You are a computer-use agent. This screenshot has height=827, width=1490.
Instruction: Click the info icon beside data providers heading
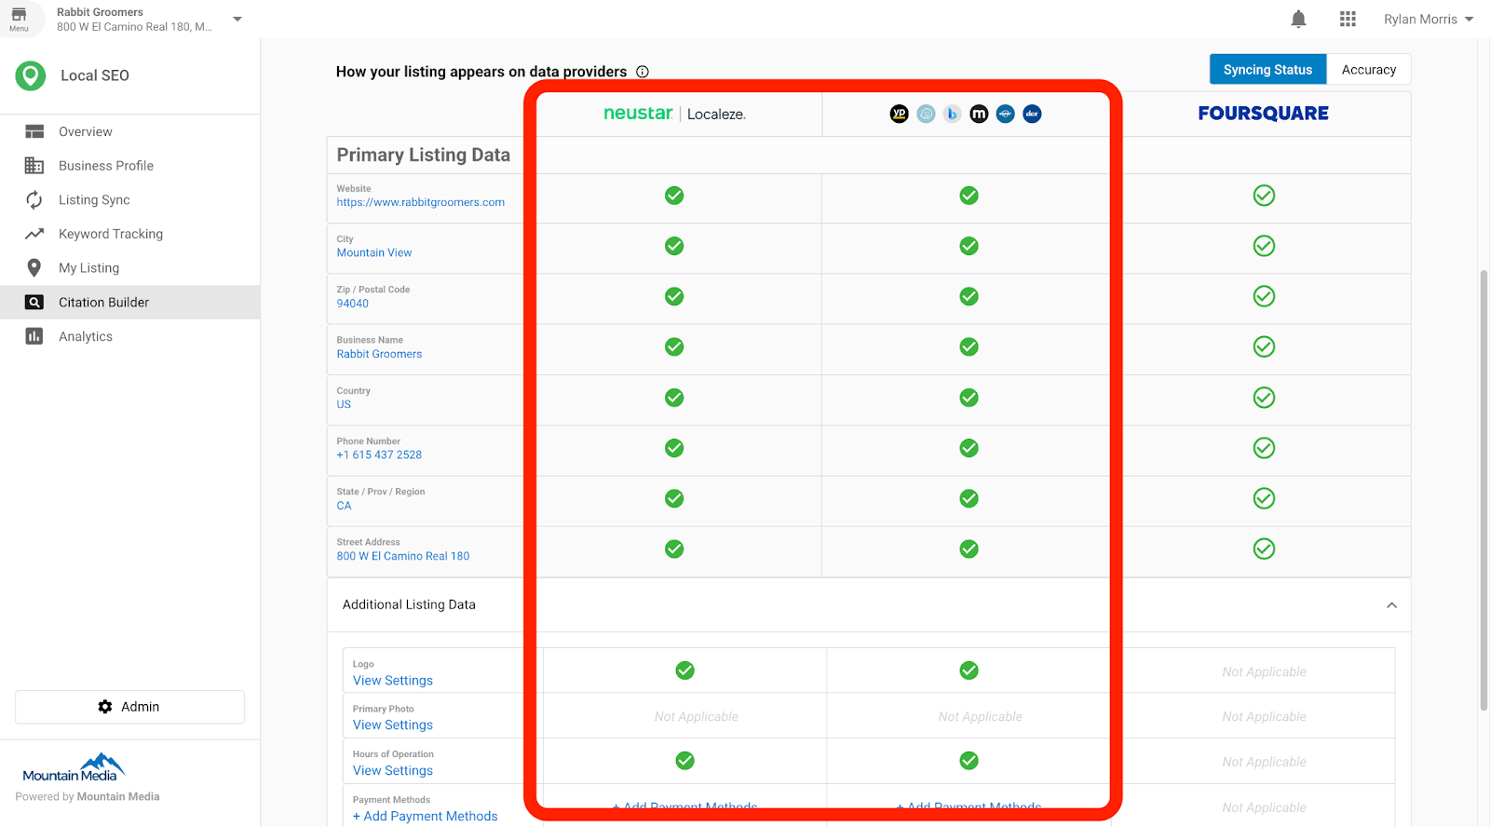(643, 72)
